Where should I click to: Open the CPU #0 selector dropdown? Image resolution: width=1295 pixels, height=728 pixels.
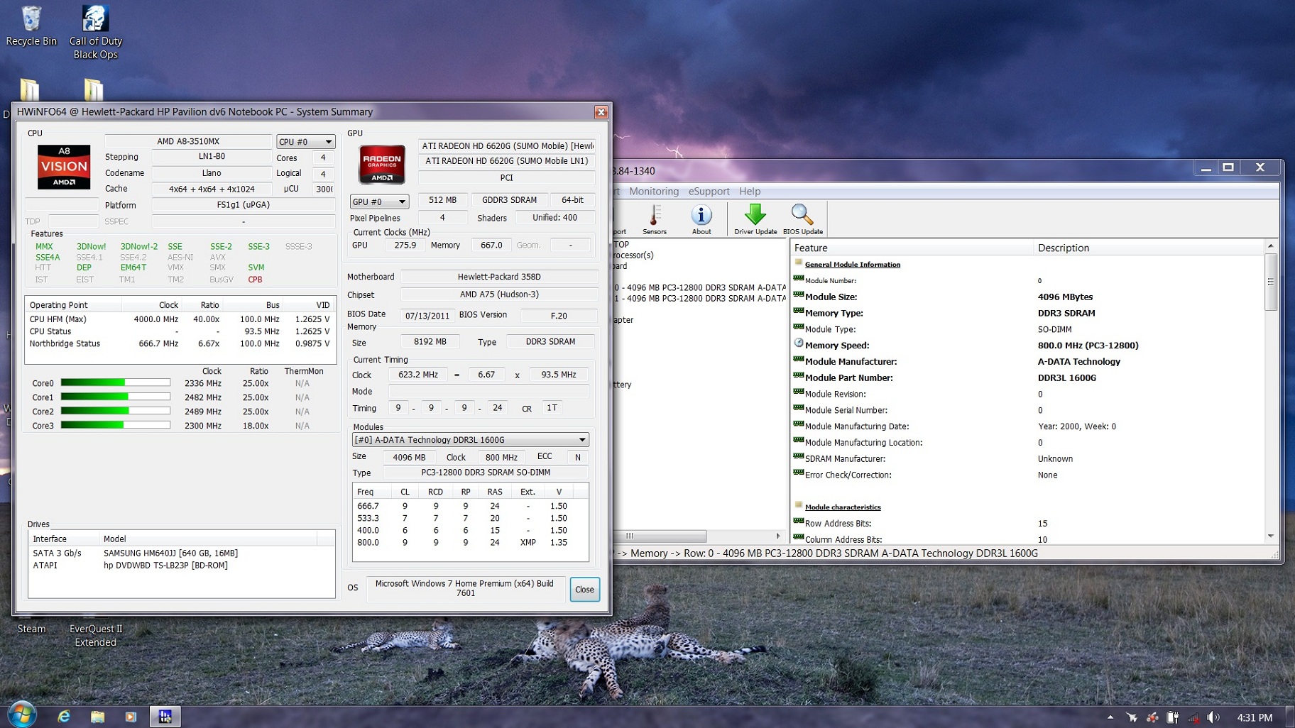305,142
